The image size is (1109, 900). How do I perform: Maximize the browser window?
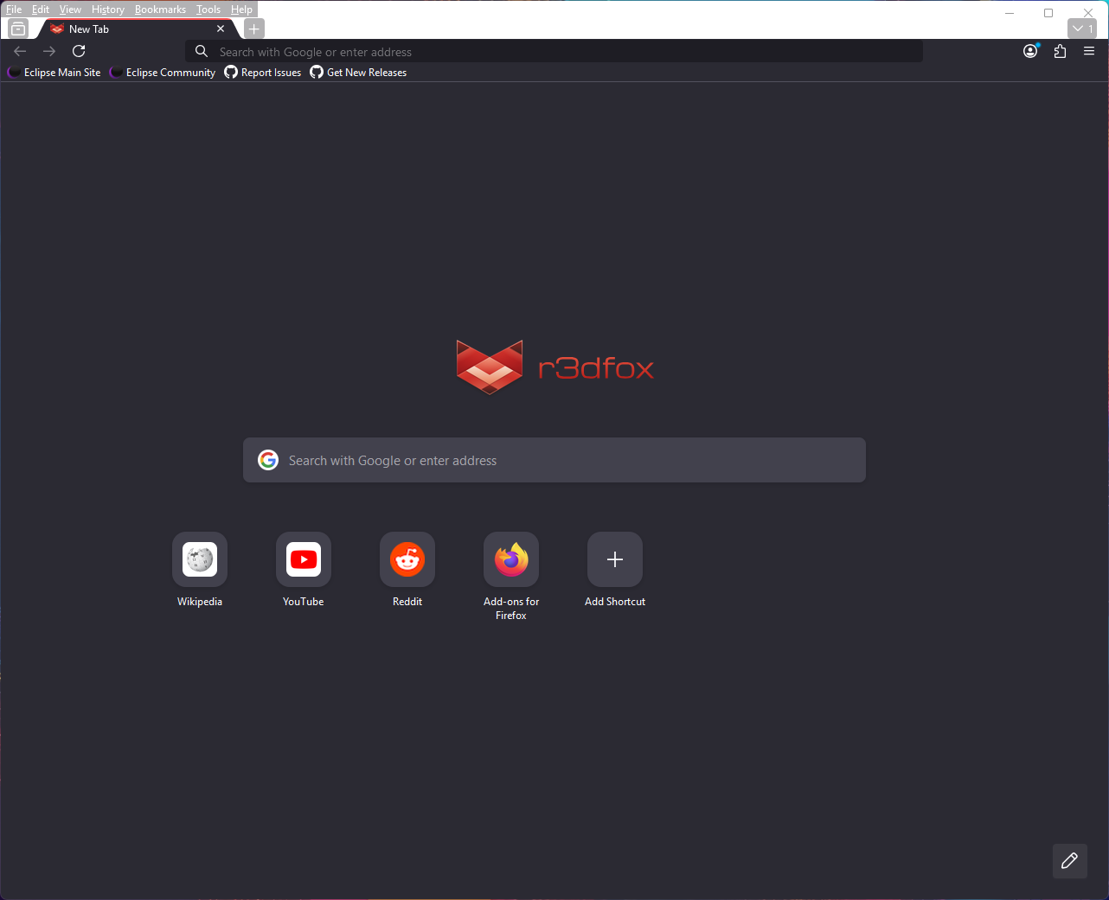tap(1048, 13)
